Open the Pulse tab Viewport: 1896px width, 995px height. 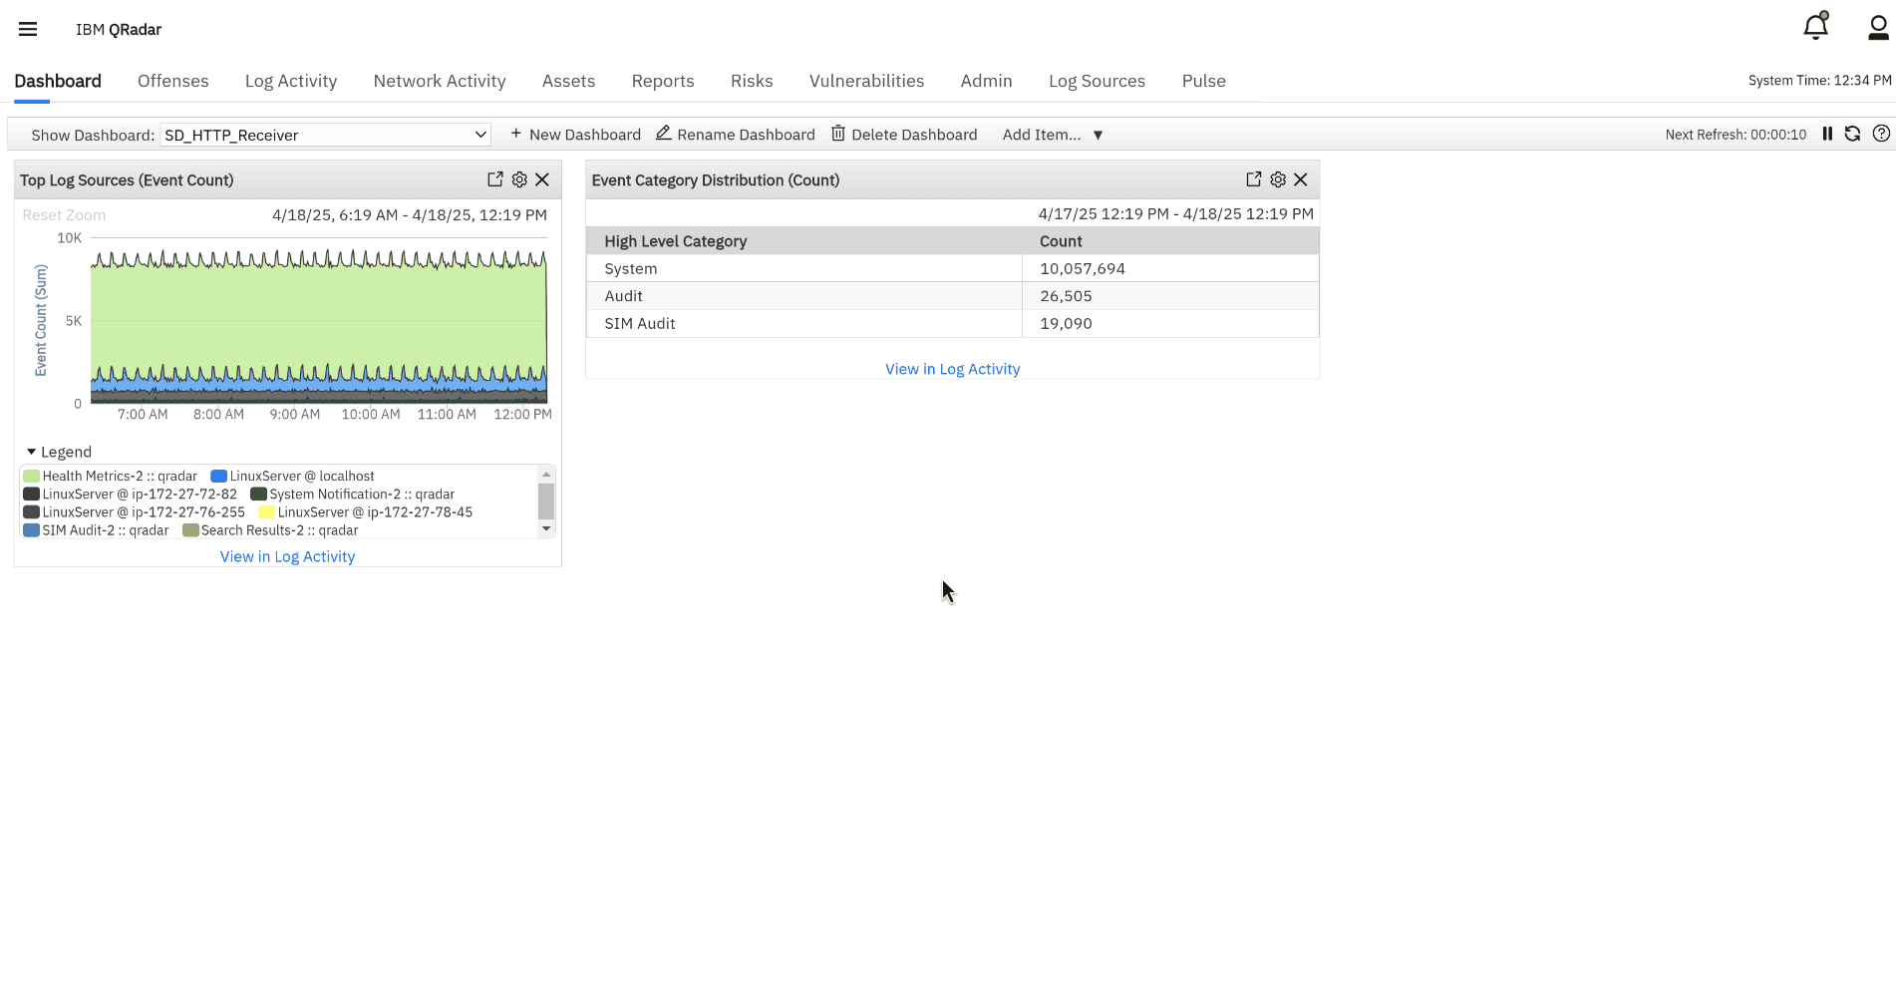(1203, 81)
